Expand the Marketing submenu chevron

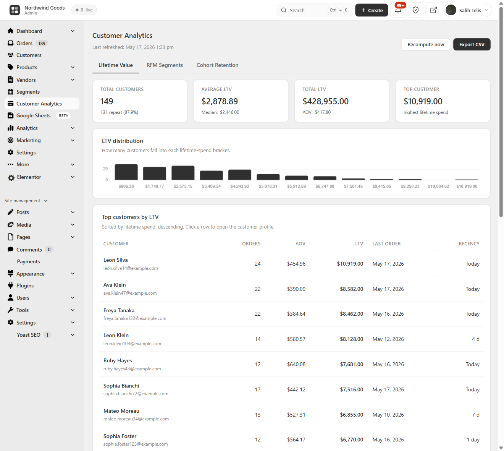pyautogui.click(x=73, y=140)
